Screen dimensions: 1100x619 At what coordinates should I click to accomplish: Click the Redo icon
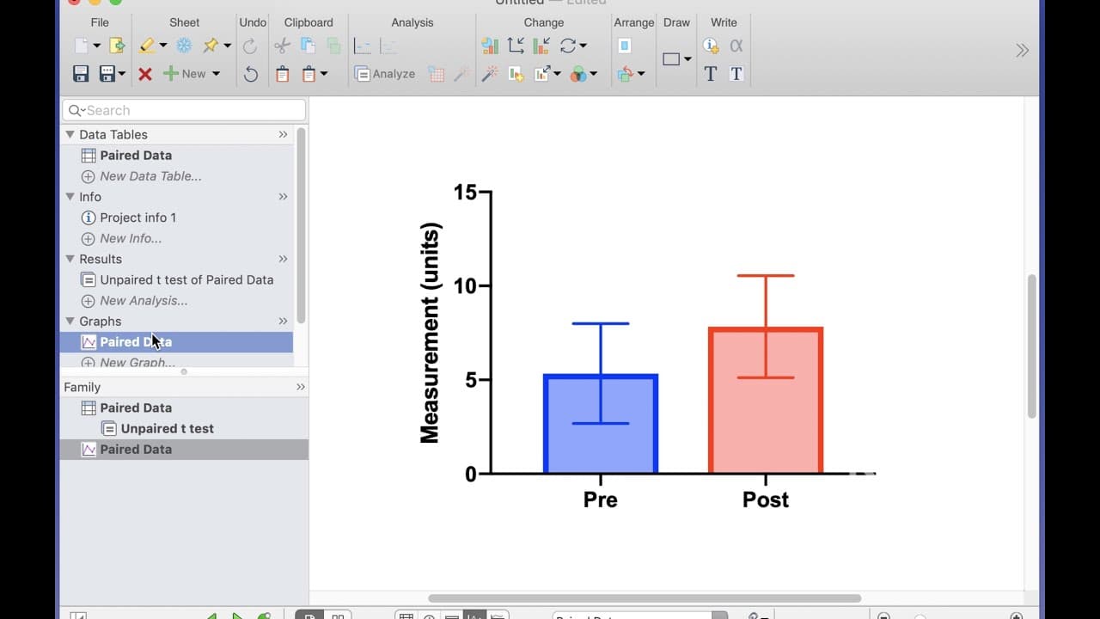click(x=250, y=46)
